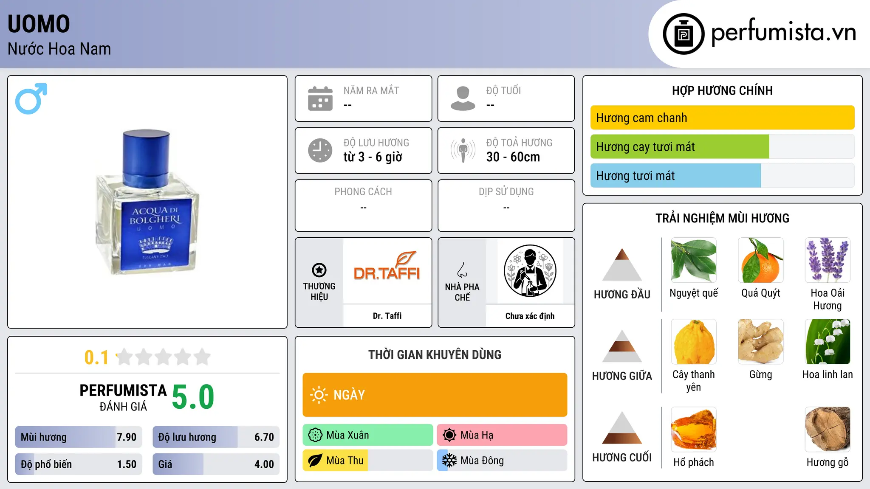Click the Giá 4.00 rating bar
This screenshot has width=870, height=489.
216,464
